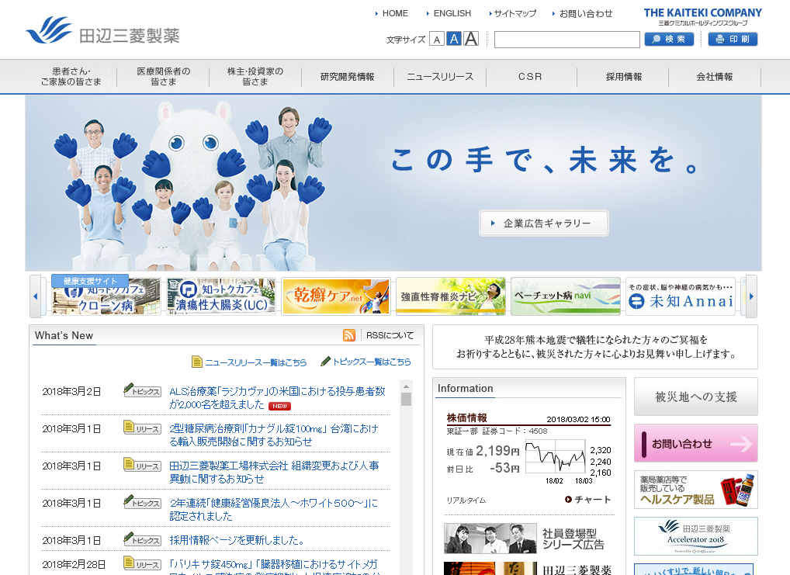Open the ヘルスケア製品 banner
Image resolution: width=790 pixels, height=575 pixels.
[696, 490]
